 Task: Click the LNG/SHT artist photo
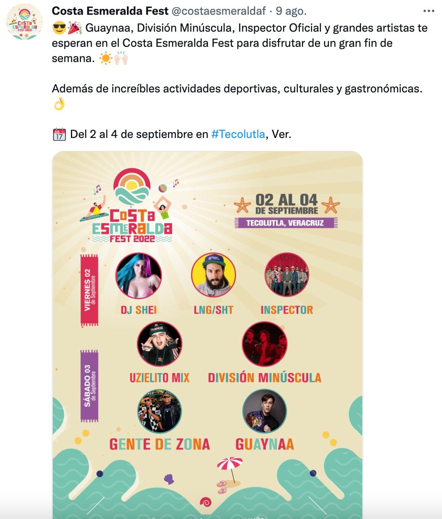pyautogui.click(x=213, y=276)
